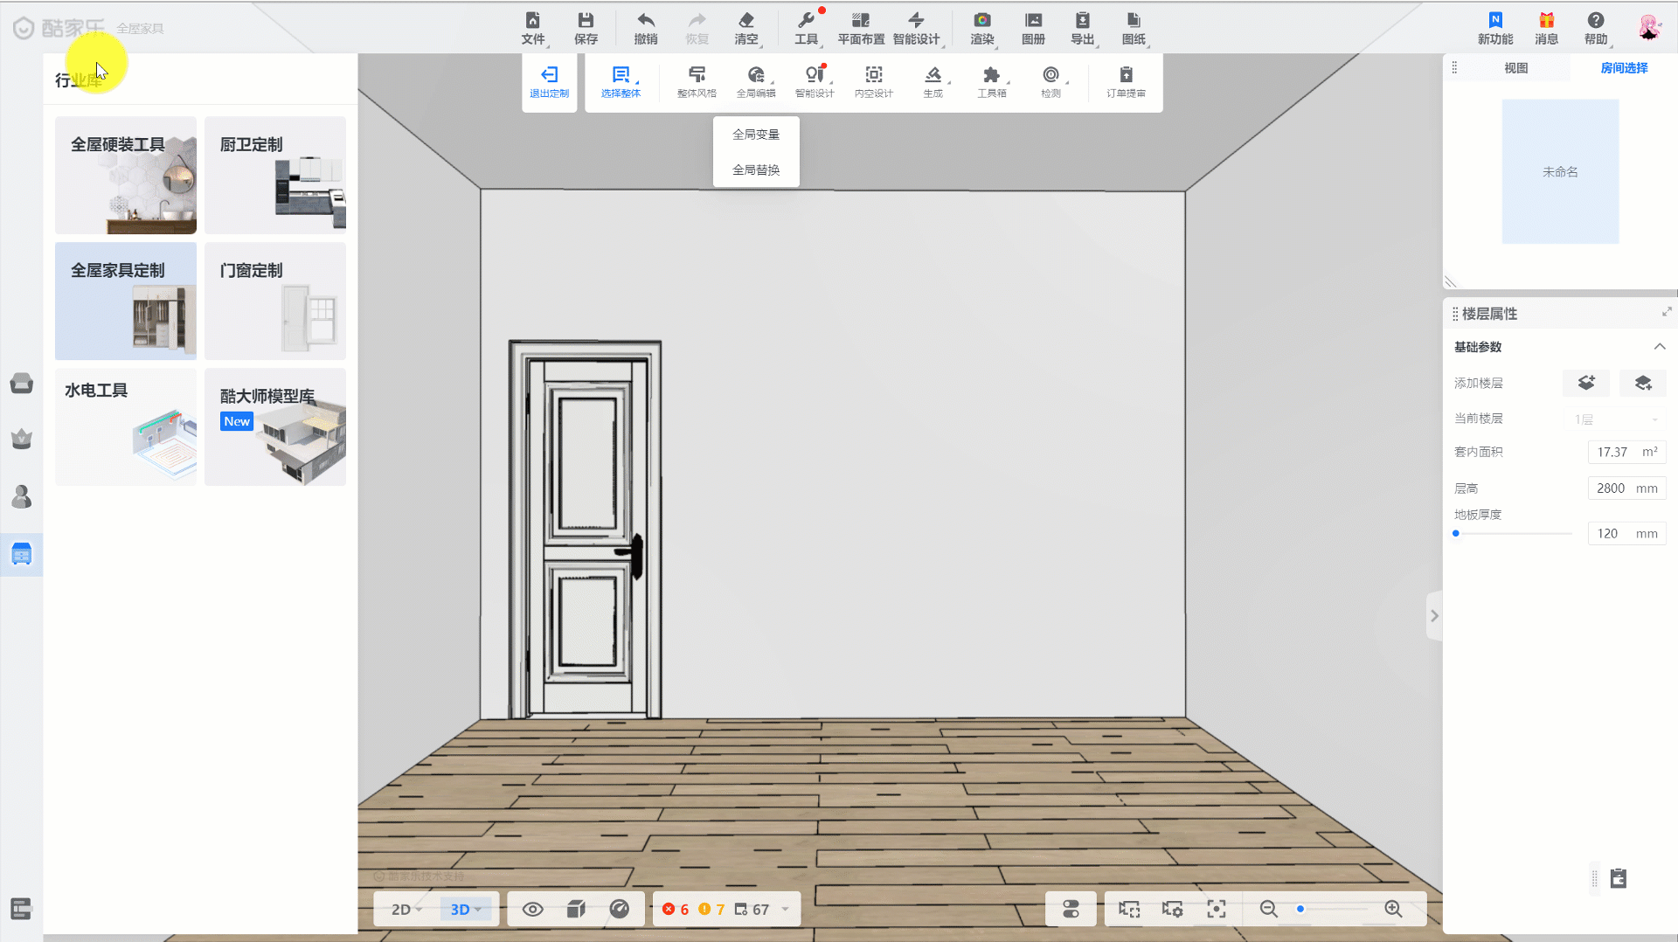Toggle the eye visibility icon in bottom bar
Image resolution: width=1678 pixels, height=942 pixels.
pos(532,910)
